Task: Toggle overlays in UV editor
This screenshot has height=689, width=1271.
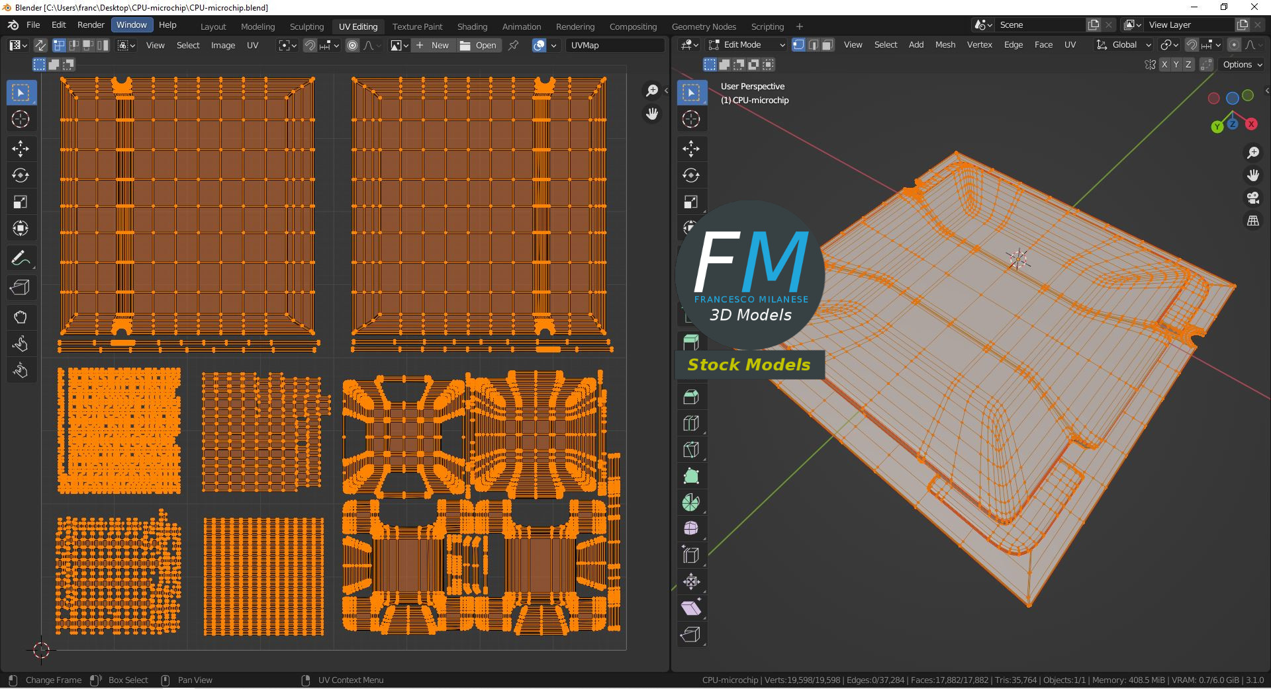Action: [540, 45]
